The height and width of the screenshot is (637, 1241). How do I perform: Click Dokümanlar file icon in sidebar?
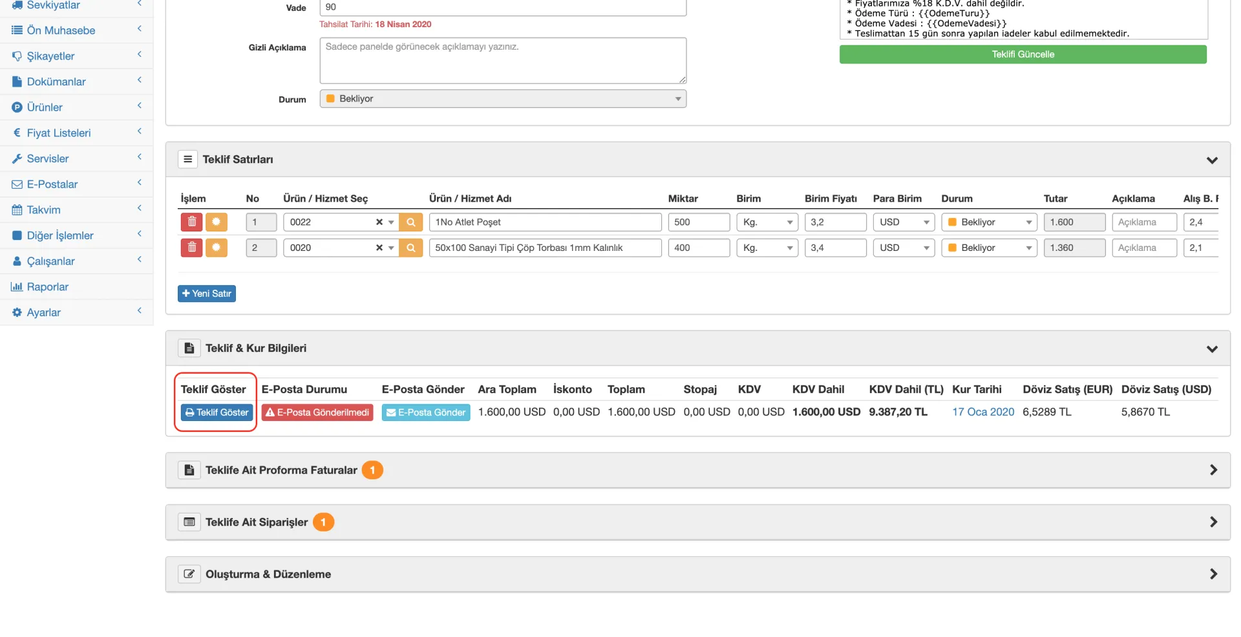[x=17, y=81]
